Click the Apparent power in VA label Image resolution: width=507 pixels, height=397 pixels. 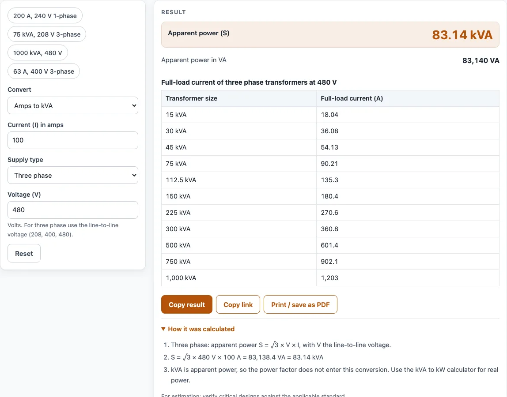(194, 60)
